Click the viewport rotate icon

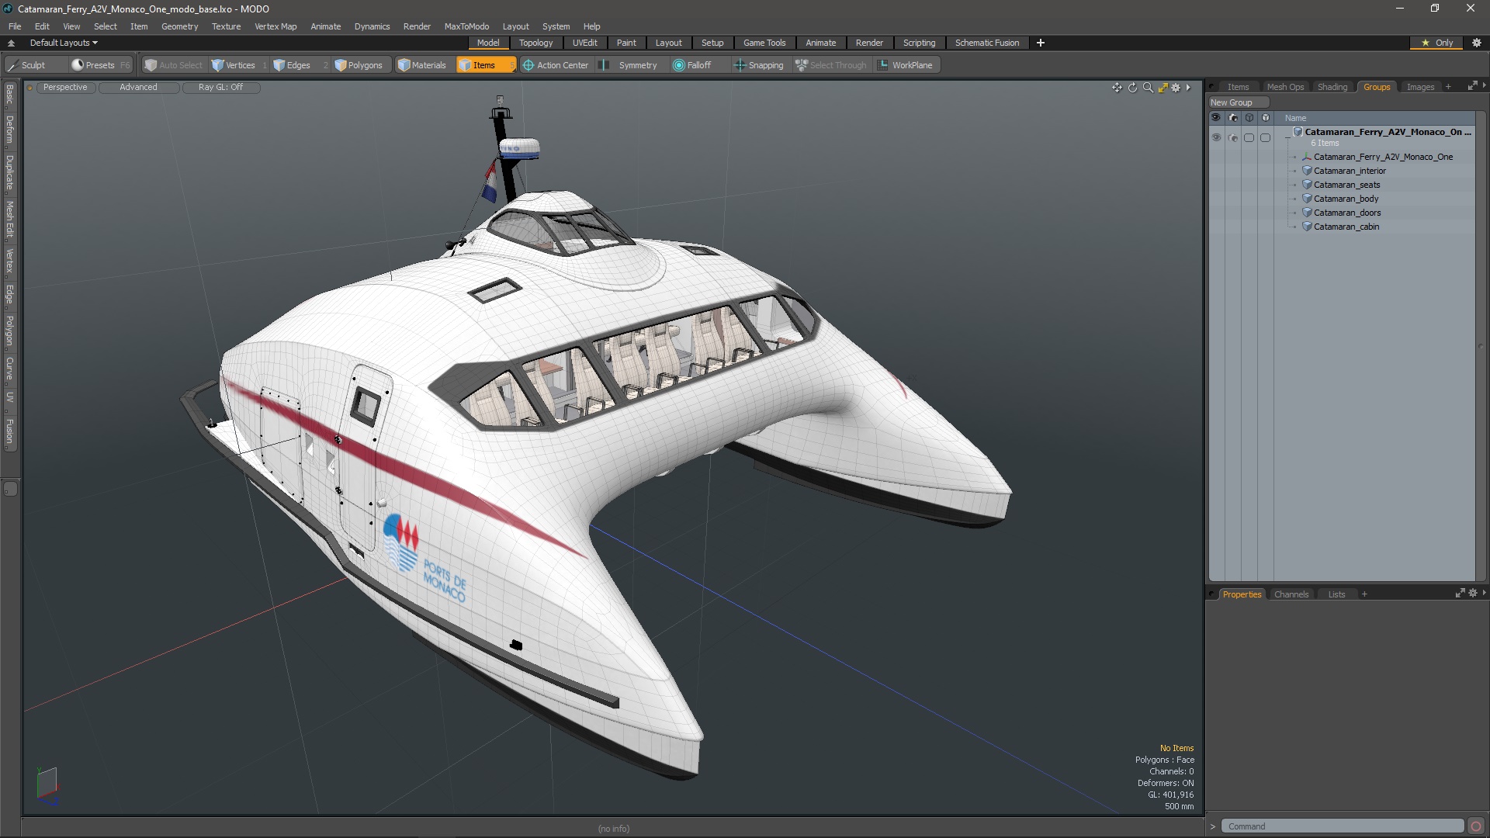(1132, 88)
